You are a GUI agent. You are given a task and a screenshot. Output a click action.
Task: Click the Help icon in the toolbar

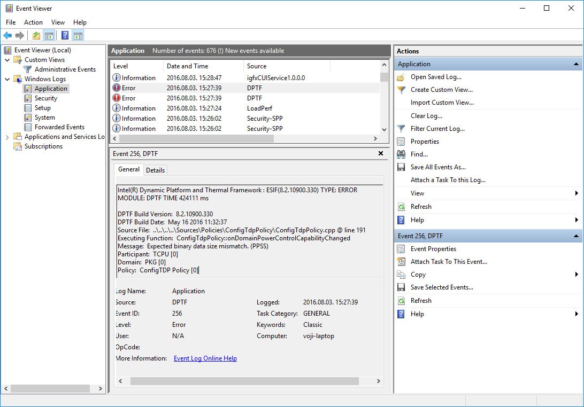click(65, 36)
